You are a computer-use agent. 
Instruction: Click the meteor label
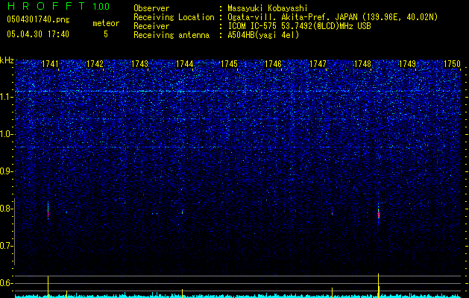point(106,23)
